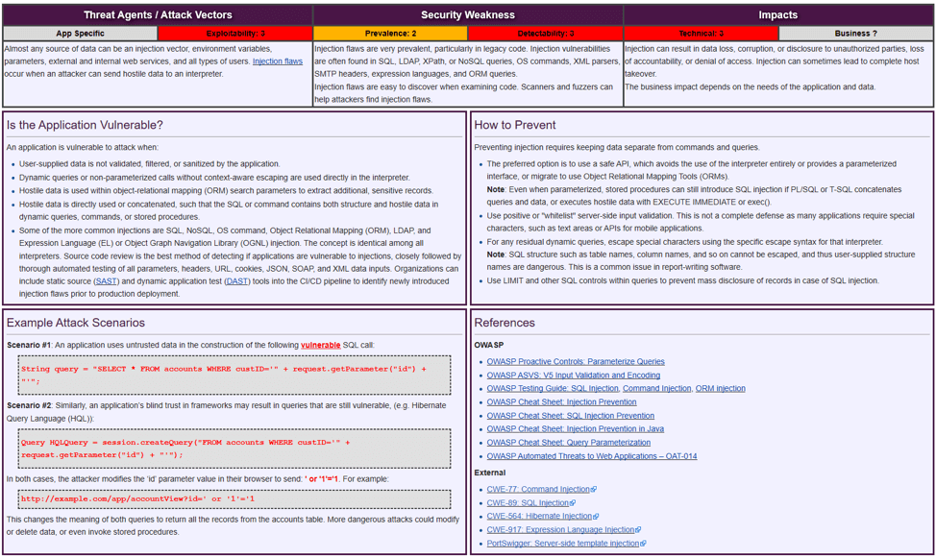Click the "User-supplied data is not validated" bullet
This screenshot has height=558, width=936.
pyautogui.click(x=149, y=164)
